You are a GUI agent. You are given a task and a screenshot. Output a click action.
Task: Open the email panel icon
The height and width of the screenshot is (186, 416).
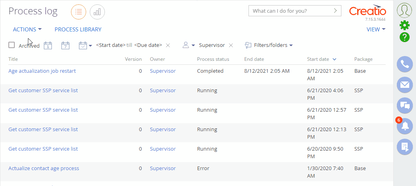(x=404, y=85)
